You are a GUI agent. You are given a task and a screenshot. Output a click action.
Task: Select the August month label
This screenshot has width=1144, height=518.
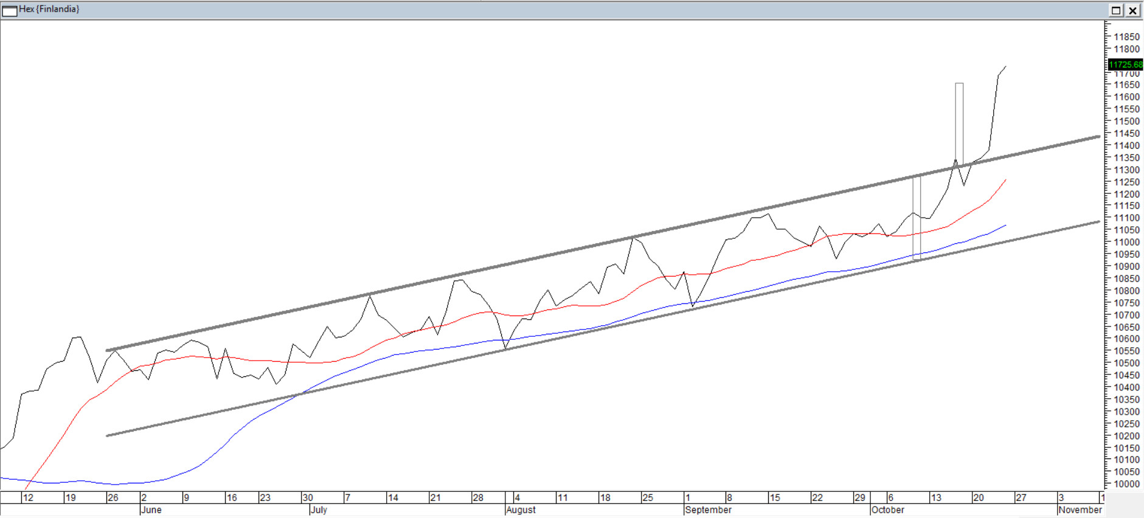click(521, 509)
